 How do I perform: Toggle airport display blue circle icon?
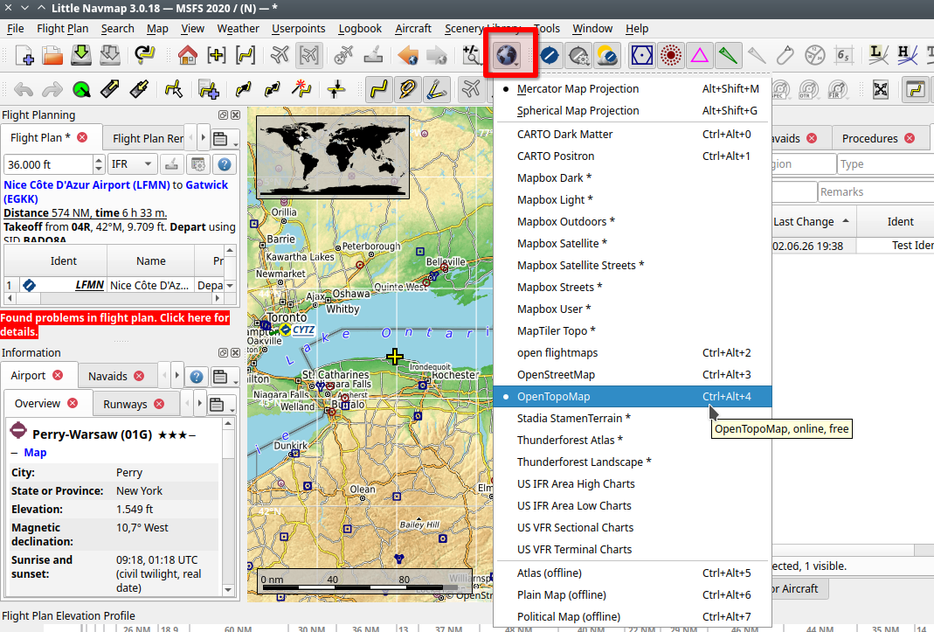tap(550, 55)
